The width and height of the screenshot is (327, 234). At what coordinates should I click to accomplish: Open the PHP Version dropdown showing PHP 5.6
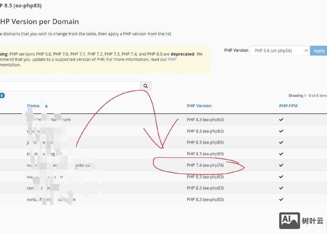pyautogui.click(x=279, y=51)
